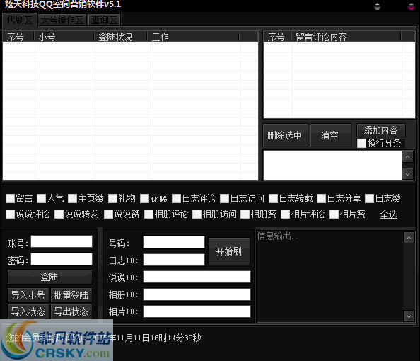Screen dimensions: 420x361
Task: Enable the 人气 checkbox
Action: [x=41, y=198]
